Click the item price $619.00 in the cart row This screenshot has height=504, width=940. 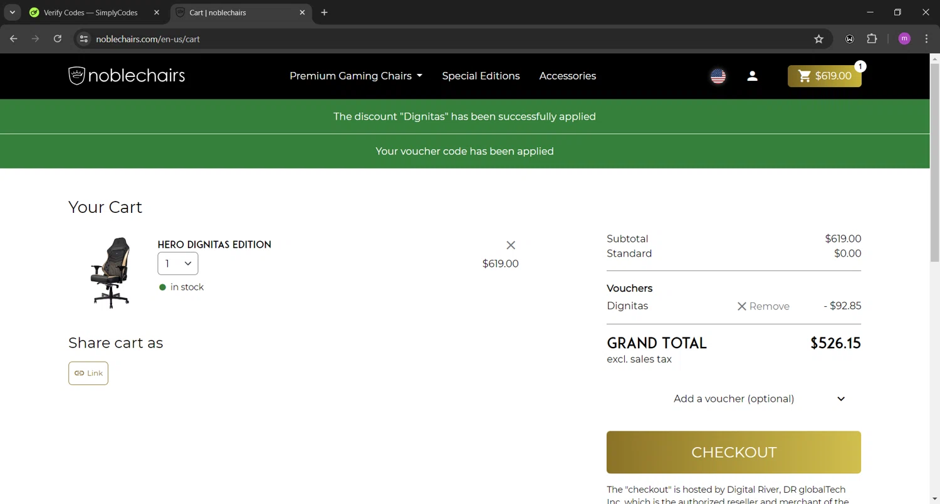pyautogui.click(x=500, y=264)
